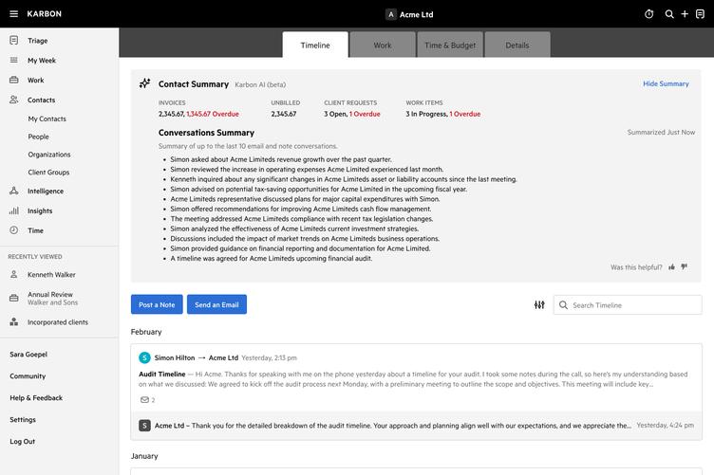Open Help & Feedback

[36, 397]
